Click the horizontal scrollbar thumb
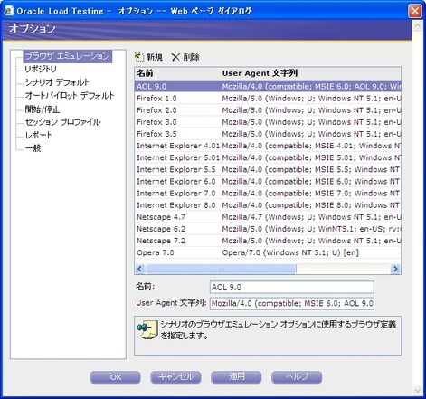 point(221,269)
